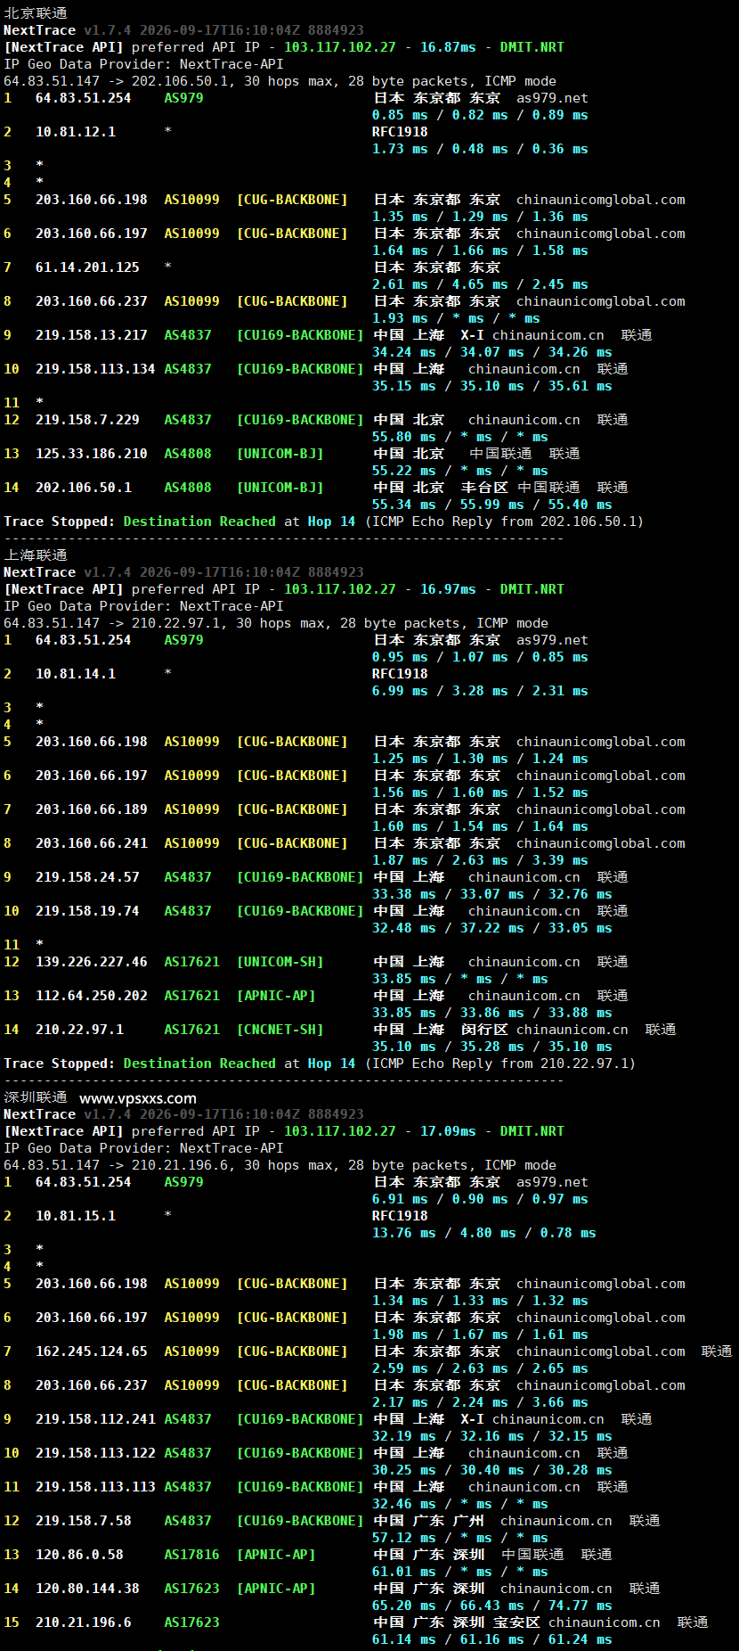Click IP 219.158.13.217 in Beijing hop 9
The height and width of the screenshot is (1651, 739).
(92, 335)
